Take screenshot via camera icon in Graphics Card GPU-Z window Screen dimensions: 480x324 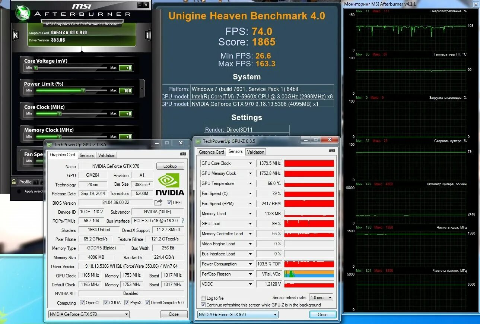click(x=183, y=154)
